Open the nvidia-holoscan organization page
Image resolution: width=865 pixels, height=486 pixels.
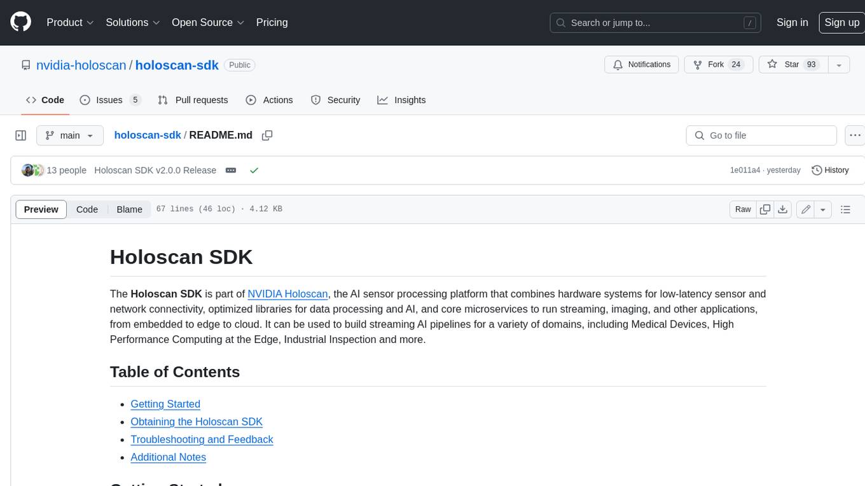pyautogui.click(x=81, y=65)
